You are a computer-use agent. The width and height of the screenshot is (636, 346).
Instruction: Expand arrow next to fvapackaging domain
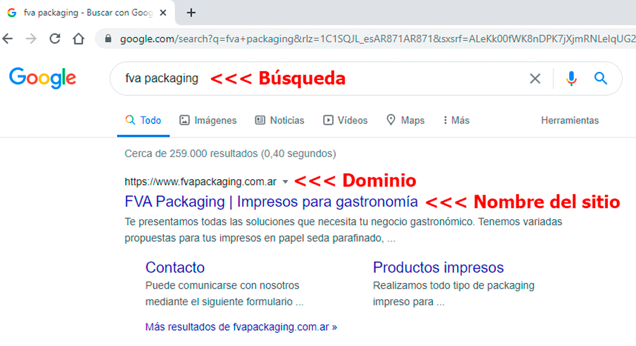(x=285, y=182)
